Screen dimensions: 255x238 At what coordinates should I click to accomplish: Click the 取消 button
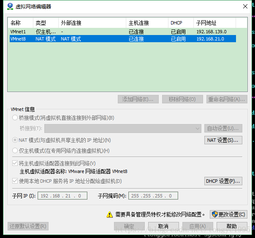[163, 226]
